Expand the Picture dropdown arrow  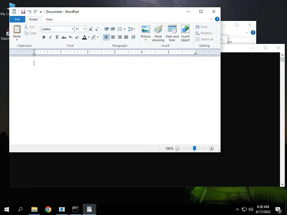145,40
